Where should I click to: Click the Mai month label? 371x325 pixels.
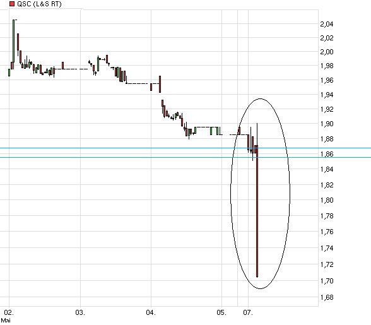(6, 321)
